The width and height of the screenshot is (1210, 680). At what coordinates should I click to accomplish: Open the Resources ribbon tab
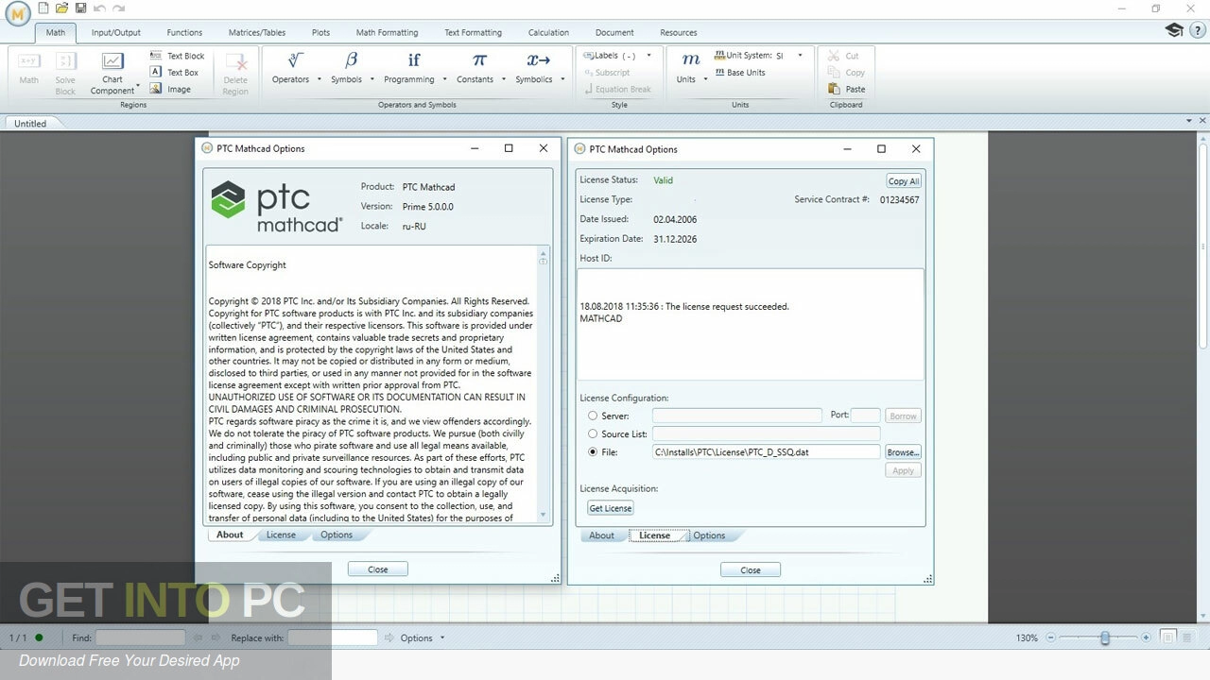tap(679, 32)
